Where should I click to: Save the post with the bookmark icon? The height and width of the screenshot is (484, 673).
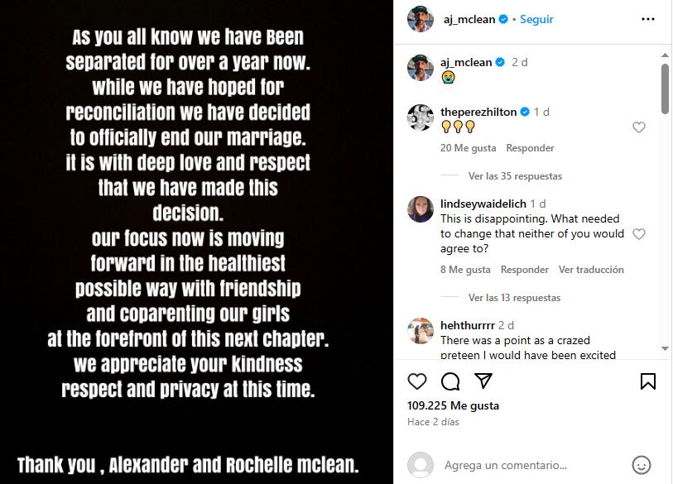648,381
